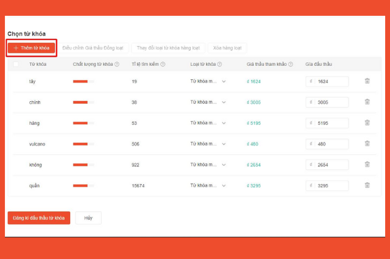The height and width of the screenshot is (259, 390).
Task: Delete the keyword row "tây"
Action: pos(367,81)
